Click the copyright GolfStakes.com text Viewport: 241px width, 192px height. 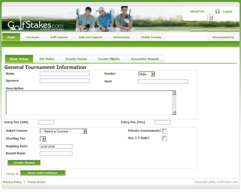(x=216, y=182)
